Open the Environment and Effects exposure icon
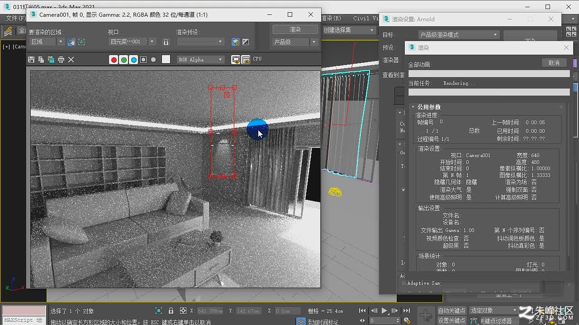579x325 pixels. tap(246, 42)
